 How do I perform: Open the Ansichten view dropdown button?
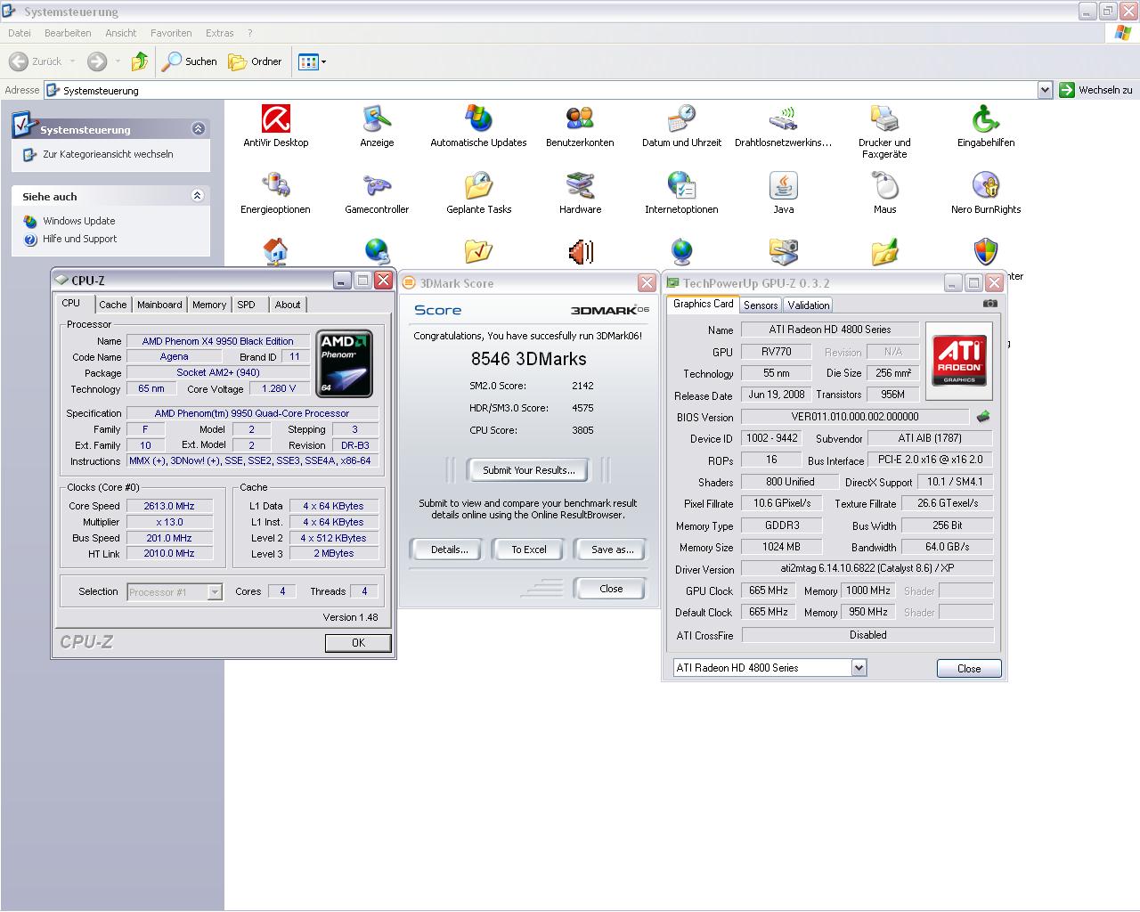[x=312, y=61]
